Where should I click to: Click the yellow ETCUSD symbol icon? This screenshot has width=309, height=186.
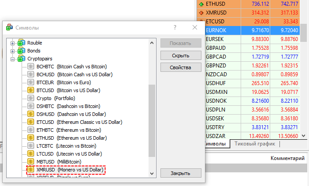pos(30,122)
